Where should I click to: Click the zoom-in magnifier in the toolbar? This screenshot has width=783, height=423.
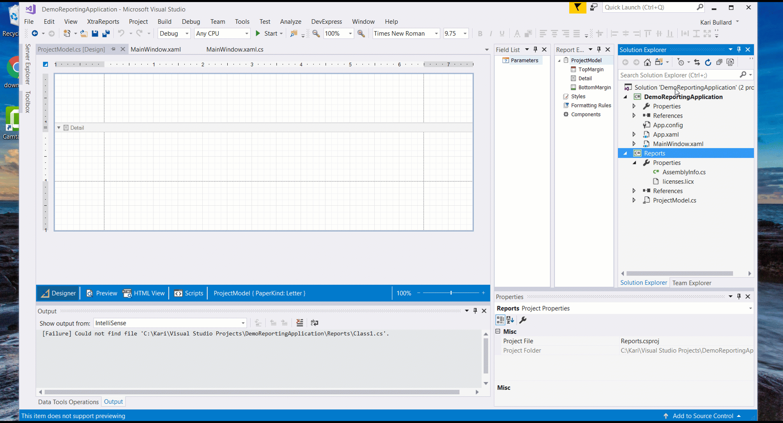tap(361, 34)
